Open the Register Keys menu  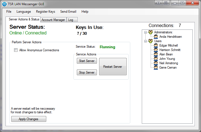tap(45, 12)
